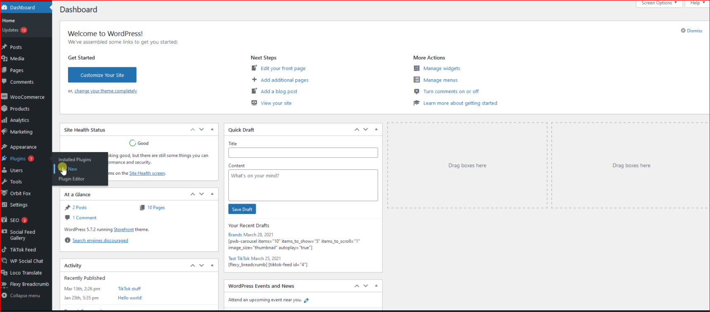This screenshot has width=710, height=312.
Task: Click the Dismiss welcome panel button
Action: point(691,30)
